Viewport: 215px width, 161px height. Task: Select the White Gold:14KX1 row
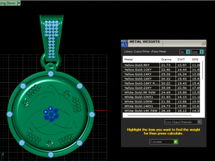[x=161, y=106]
